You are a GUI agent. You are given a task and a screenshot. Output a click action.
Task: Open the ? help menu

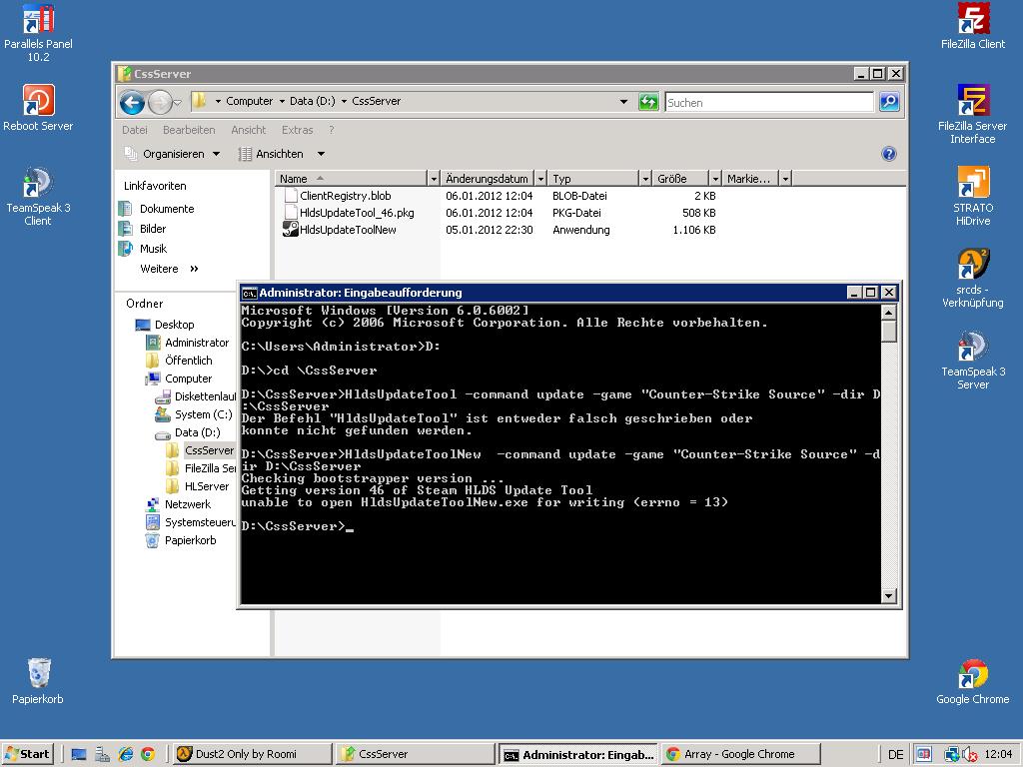[332, 130]
